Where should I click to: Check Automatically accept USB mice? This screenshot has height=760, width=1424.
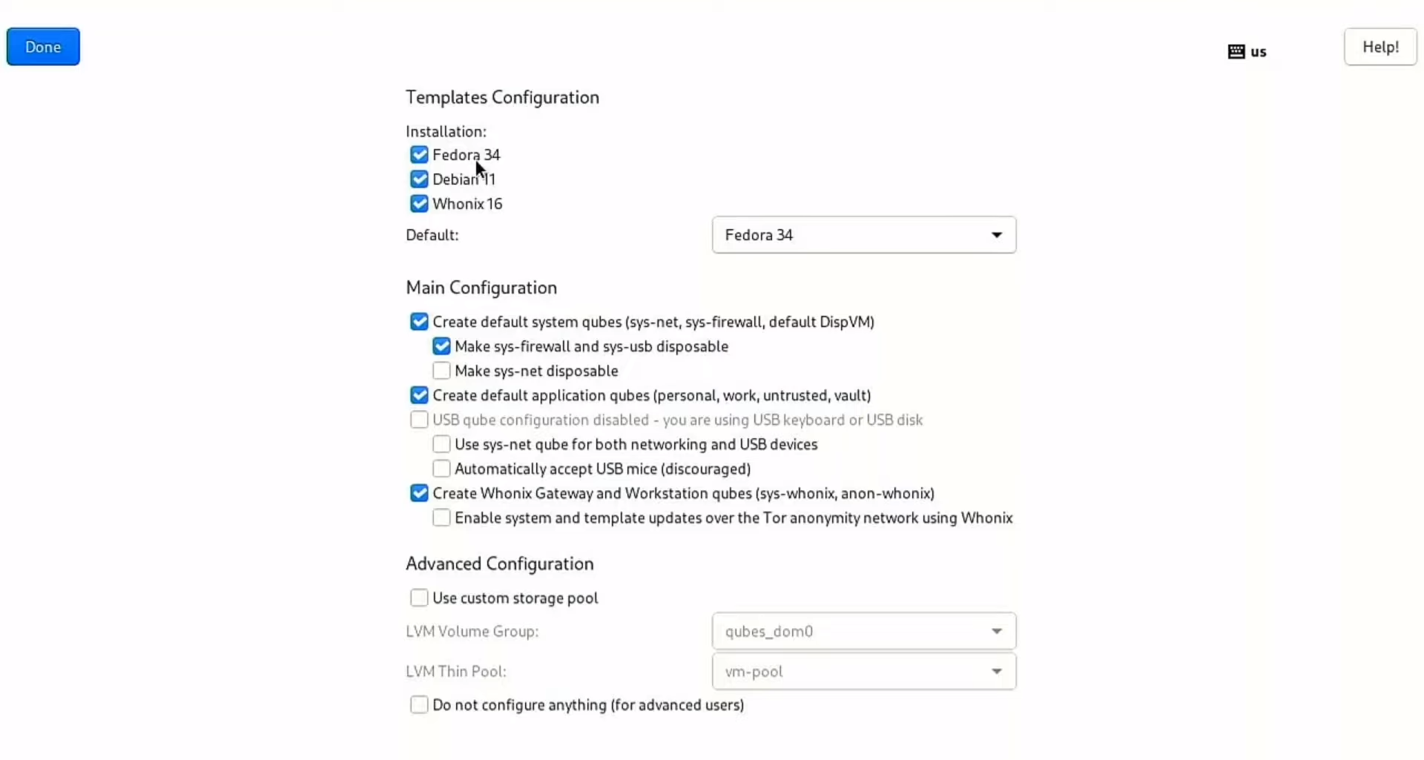click(x=441, y=469)
